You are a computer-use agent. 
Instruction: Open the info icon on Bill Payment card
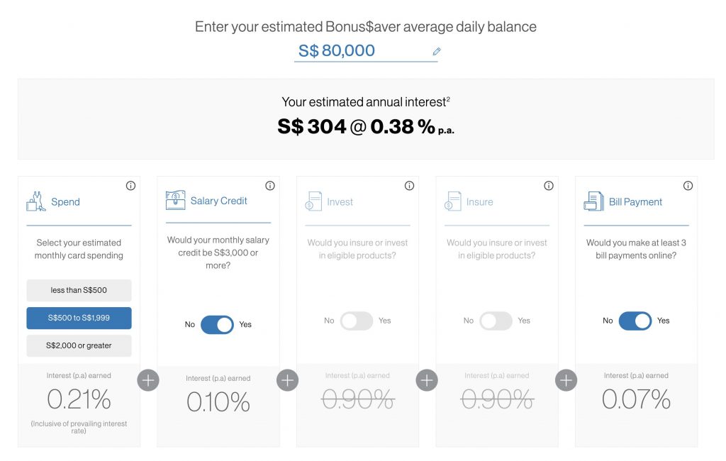pos(688,186)
